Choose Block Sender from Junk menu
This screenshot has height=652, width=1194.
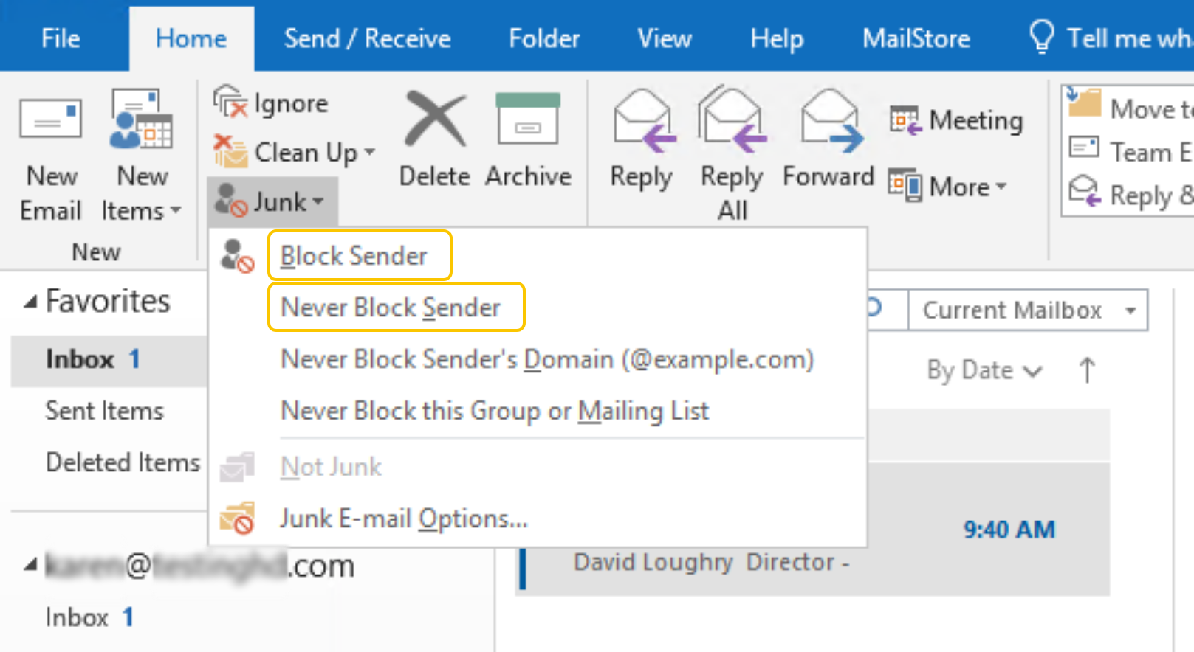point(354,256)
